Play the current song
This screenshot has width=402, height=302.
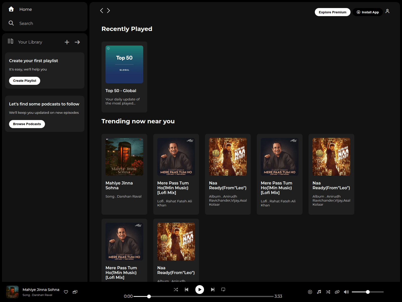point(200,289)
